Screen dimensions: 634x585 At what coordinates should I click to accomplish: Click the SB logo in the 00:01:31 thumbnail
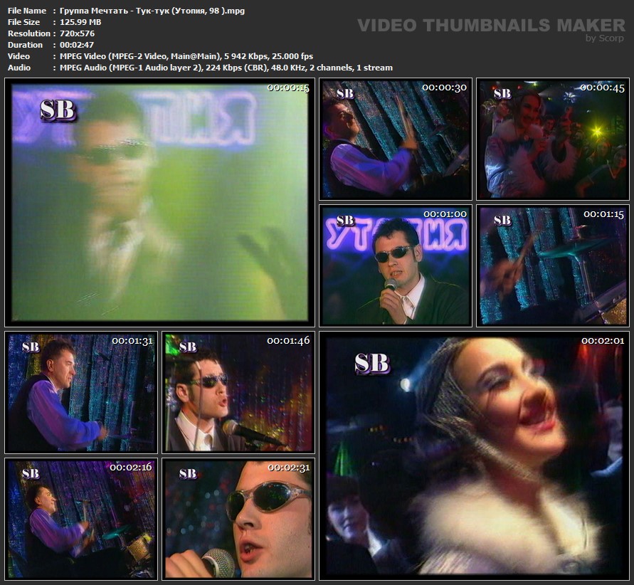coord(31,347)
